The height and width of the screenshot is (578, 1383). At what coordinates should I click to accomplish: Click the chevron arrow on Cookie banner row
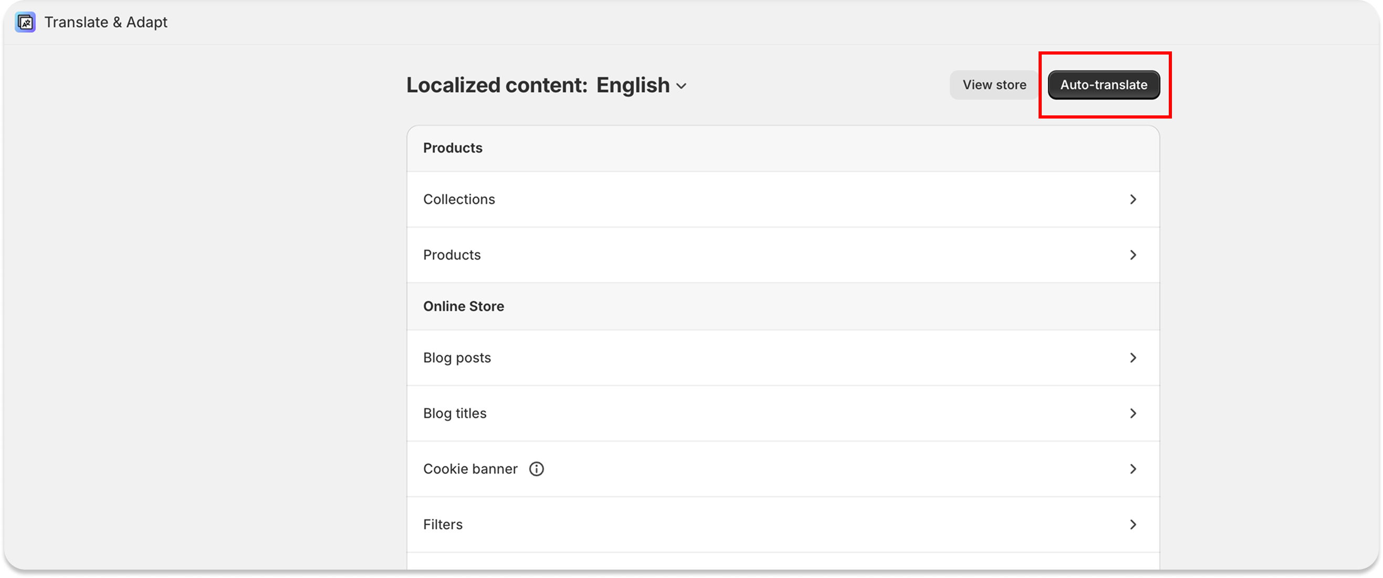coord(1133,468)
